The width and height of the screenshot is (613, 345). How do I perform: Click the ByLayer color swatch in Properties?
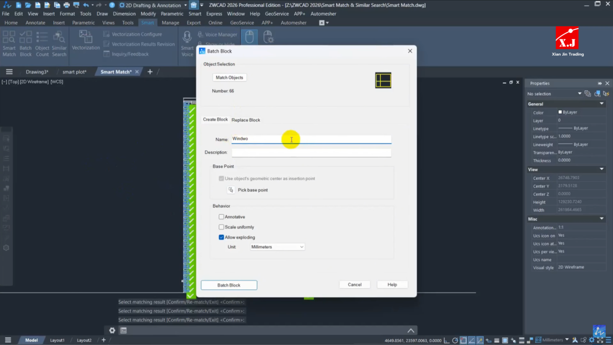pyautogui.click(x=560, y=112)
